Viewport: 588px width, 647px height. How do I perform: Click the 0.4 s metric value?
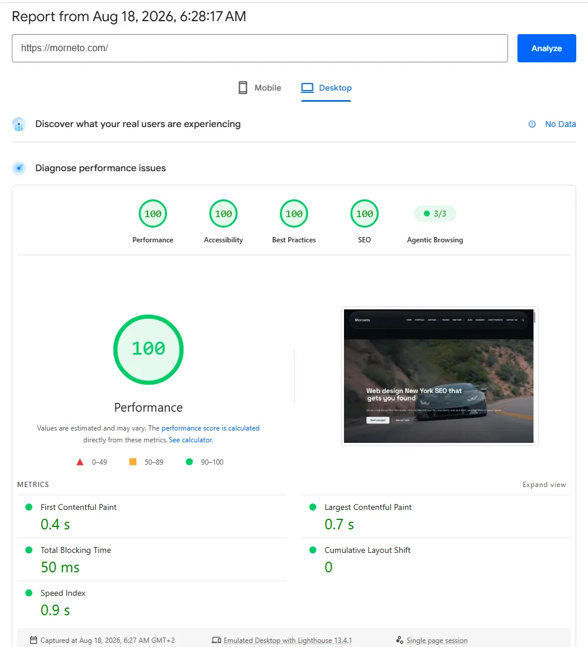[x=55, y=525]
